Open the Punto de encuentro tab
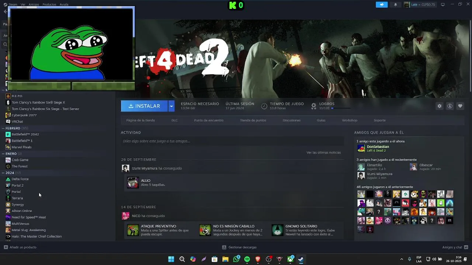The width and height of the screenshot is (472, 265). tap(209, 120)
